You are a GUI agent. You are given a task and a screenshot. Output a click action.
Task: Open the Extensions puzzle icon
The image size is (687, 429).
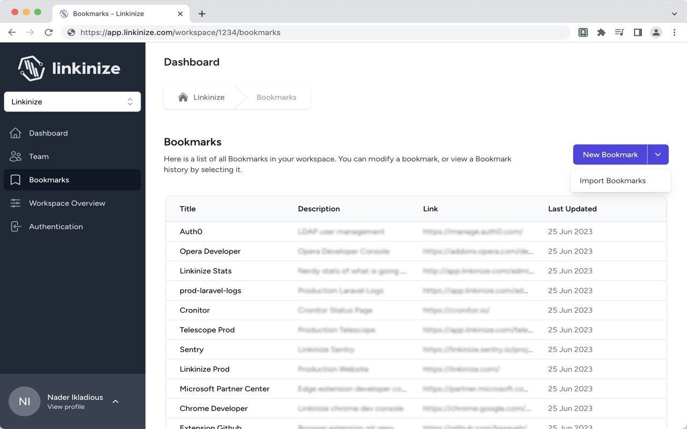point(601,32)
